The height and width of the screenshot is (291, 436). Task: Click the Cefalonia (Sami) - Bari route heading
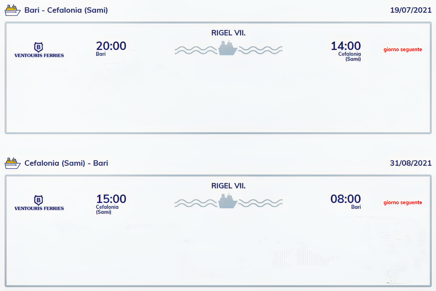[x=66, y=163]
